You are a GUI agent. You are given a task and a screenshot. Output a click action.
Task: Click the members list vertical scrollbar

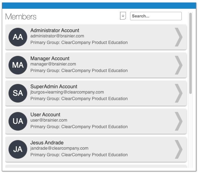(x=190, y=53)
